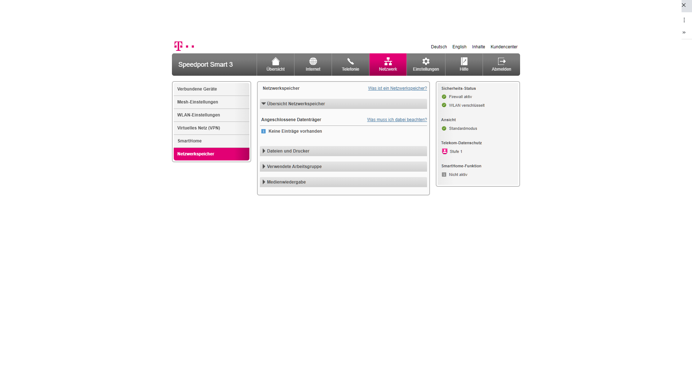692x375 pixels.
Task: Open Verbundene Geräte in the sidebar
Action: 212,89
